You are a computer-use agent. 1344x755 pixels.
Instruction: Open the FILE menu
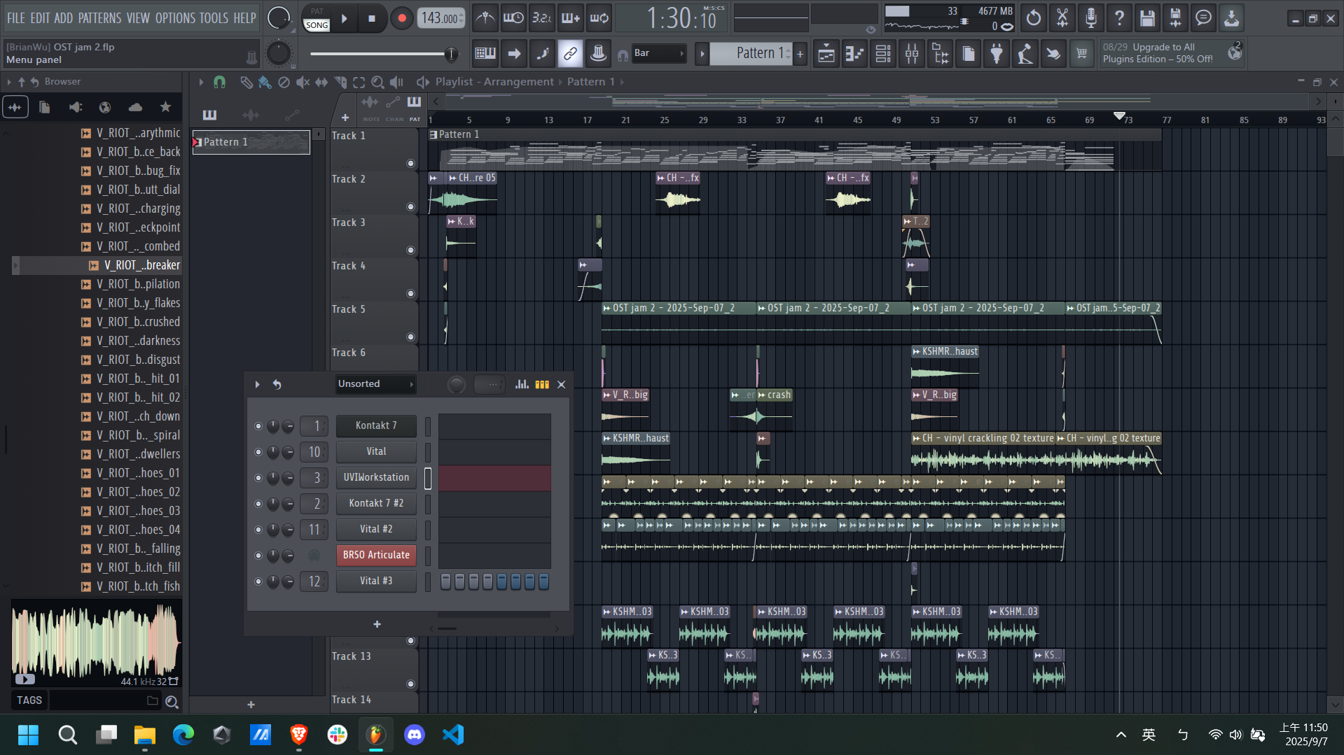coord(16,18)
